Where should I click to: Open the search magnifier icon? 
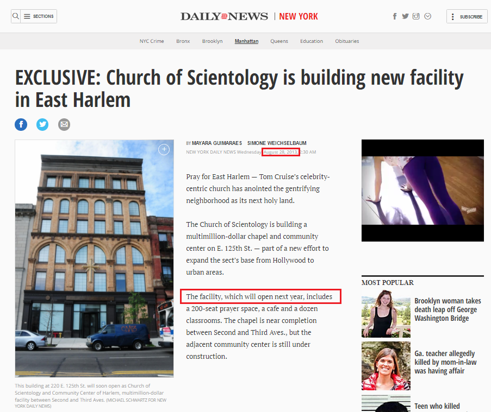pos(16,16)
